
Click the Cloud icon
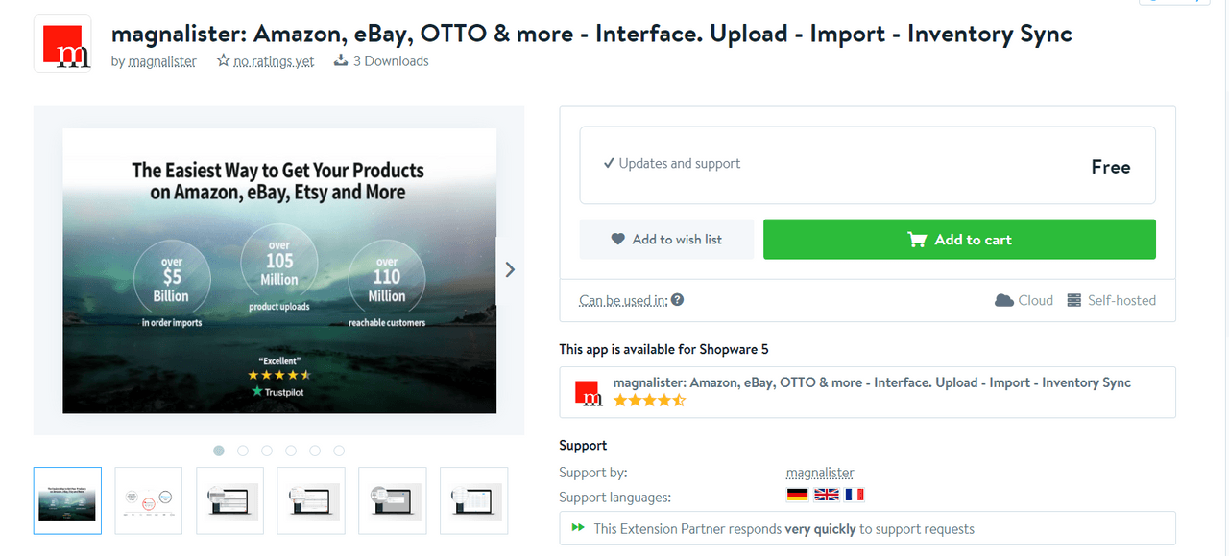pyautogui.click(x=1004, y=300)
